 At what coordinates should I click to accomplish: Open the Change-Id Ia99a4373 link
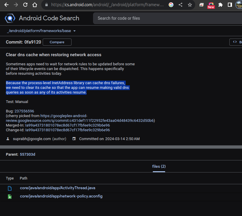click(x=67, y=130)
